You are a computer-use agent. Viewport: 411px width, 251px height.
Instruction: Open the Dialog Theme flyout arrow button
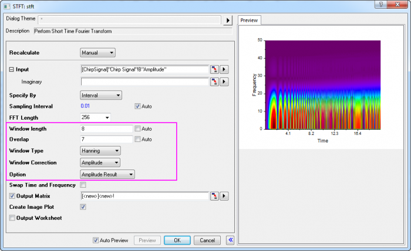229,21
